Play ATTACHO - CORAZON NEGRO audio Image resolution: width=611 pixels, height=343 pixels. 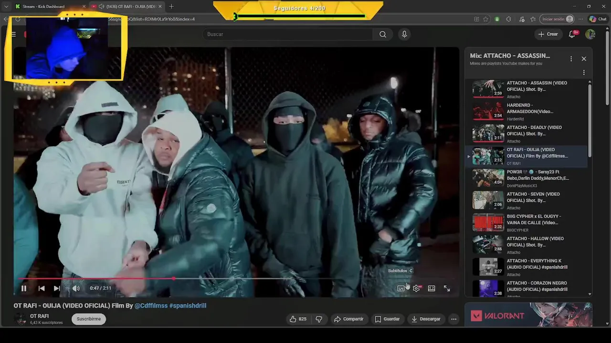[527, 289]
